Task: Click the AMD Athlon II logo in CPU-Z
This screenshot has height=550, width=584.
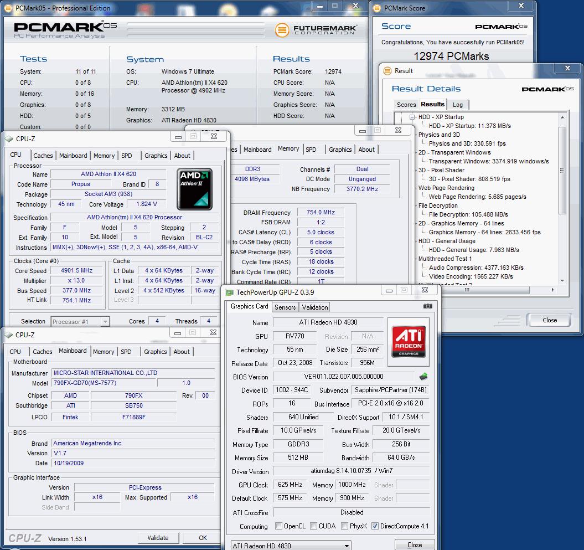Action: coord(194,189)
